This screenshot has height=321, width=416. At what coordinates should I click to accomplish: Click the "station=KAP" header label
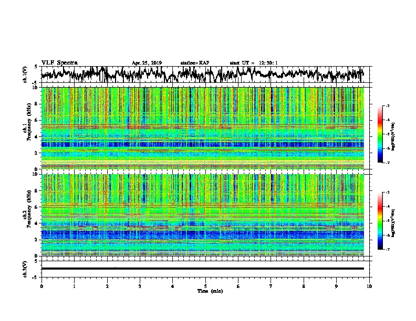pyautogui.click(x=195, y=63)
